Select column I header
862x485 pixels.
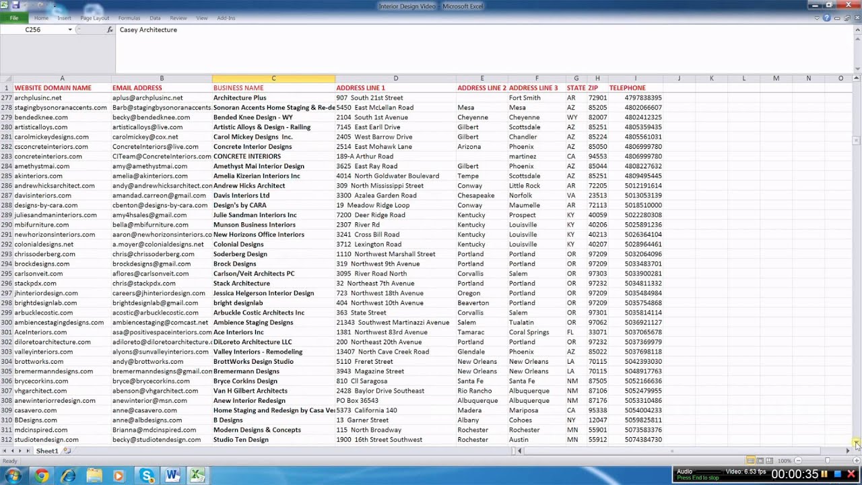pyautogui.click(x=635, y=78)
